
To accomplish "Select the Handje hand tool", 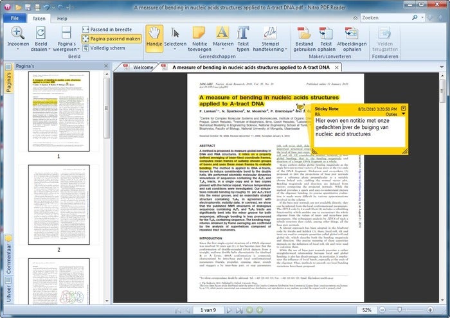I will coord(153,39).
